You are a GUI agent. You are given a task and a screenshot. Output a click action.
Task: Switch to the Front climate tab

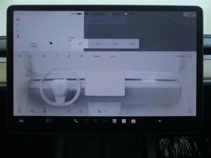(97, 56)
